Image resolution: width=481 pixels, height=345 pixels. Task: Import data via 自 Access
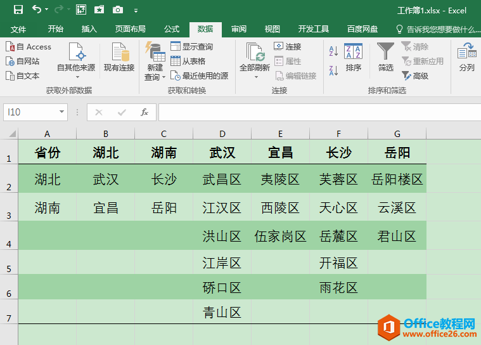point(29,47)
